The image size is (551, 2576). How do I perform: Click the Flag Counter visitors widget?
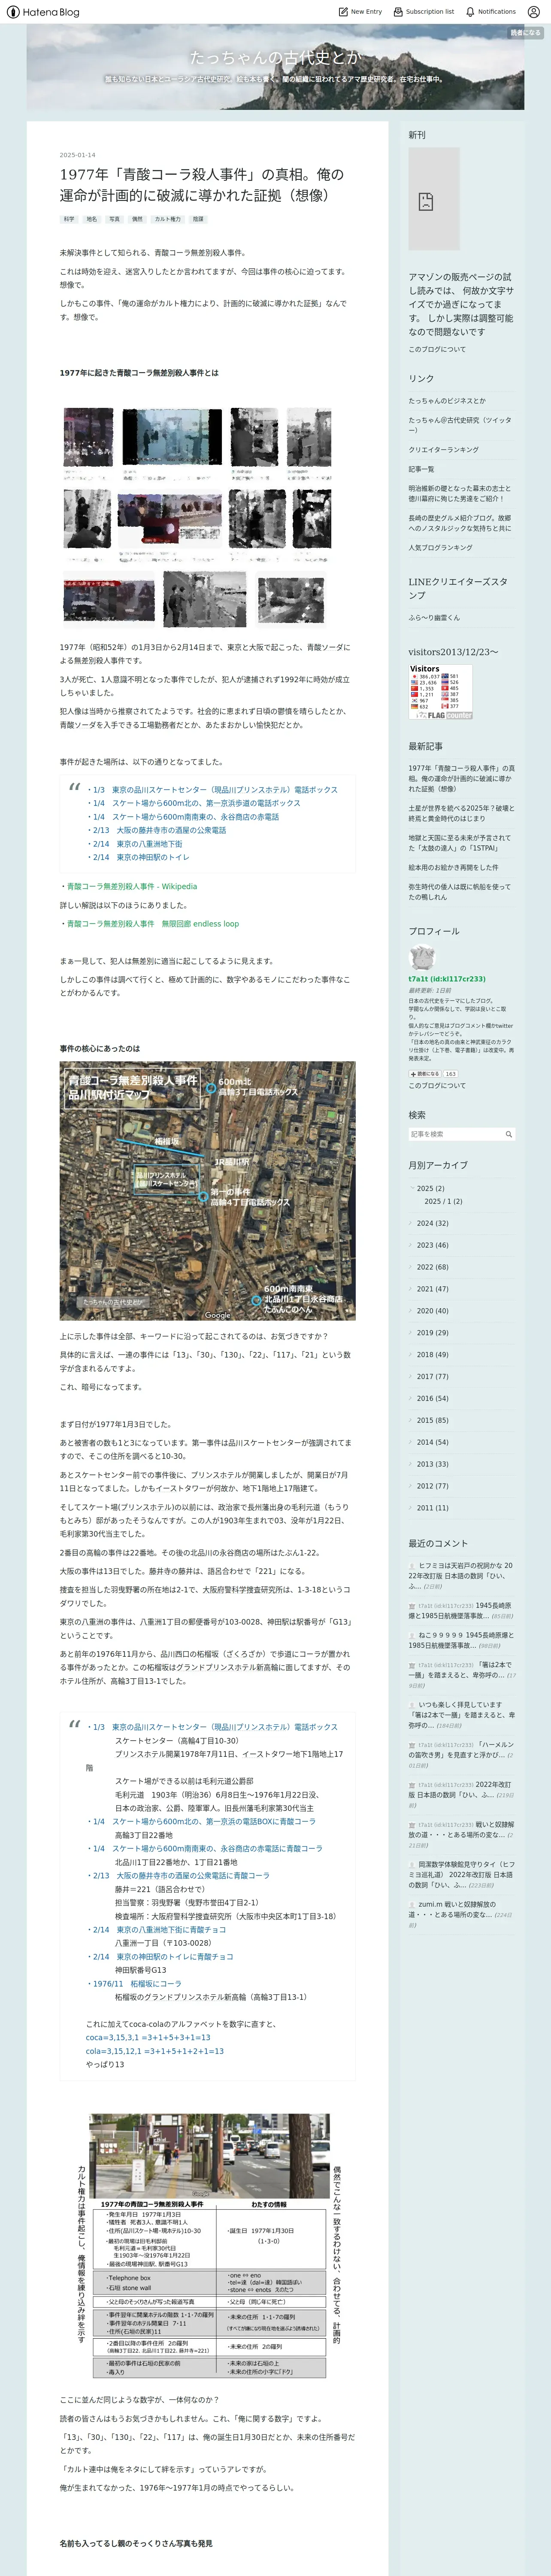click(440, 692)
